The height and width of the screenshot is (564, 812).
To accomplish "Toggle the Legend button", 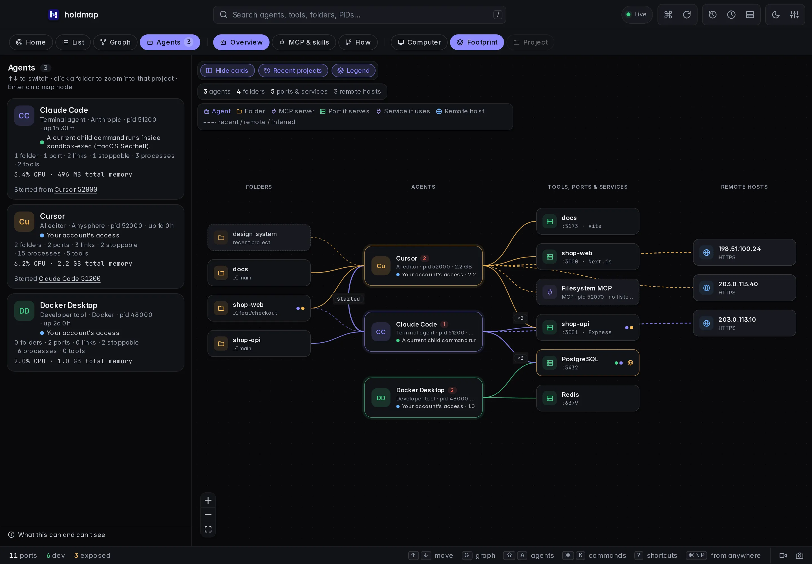I will pos(353,71).
